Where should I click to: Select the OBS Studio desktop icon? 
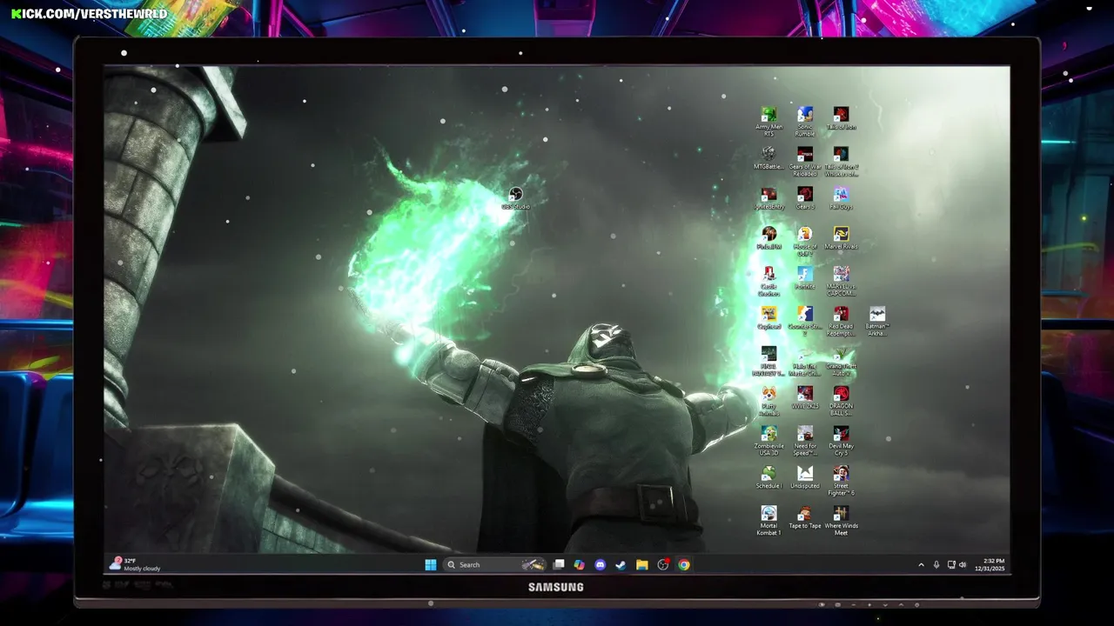coord(515,198)
